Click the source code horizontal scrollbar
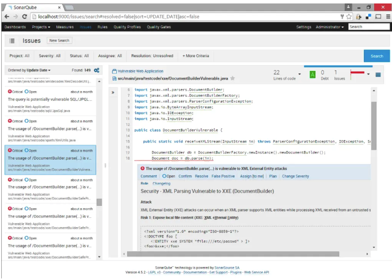 click(x=233, y=254)
